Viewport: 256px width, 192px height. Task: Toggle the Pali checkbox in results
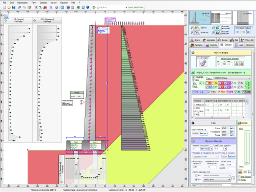[x=219, y=92]
